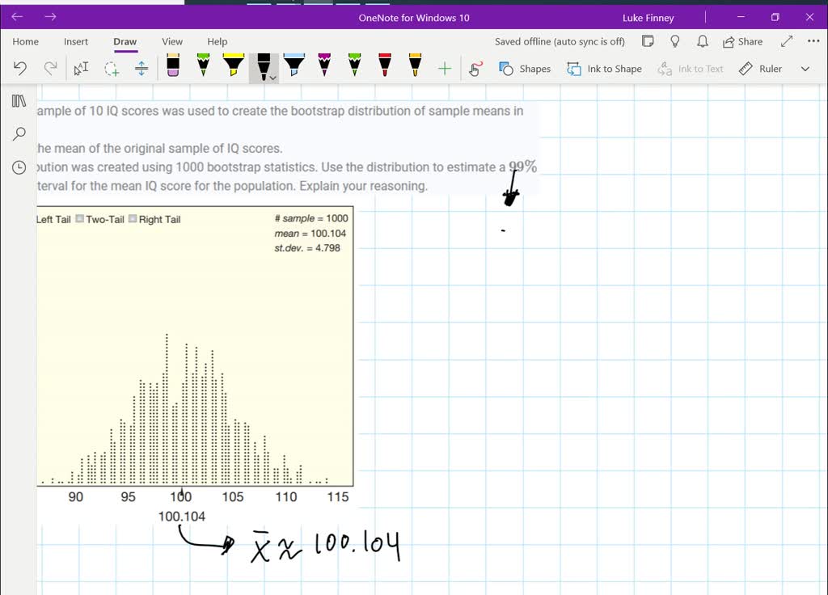Screen dimensions: 828x595
Task: Open the Shapes tool
Action: coord(525,69)
